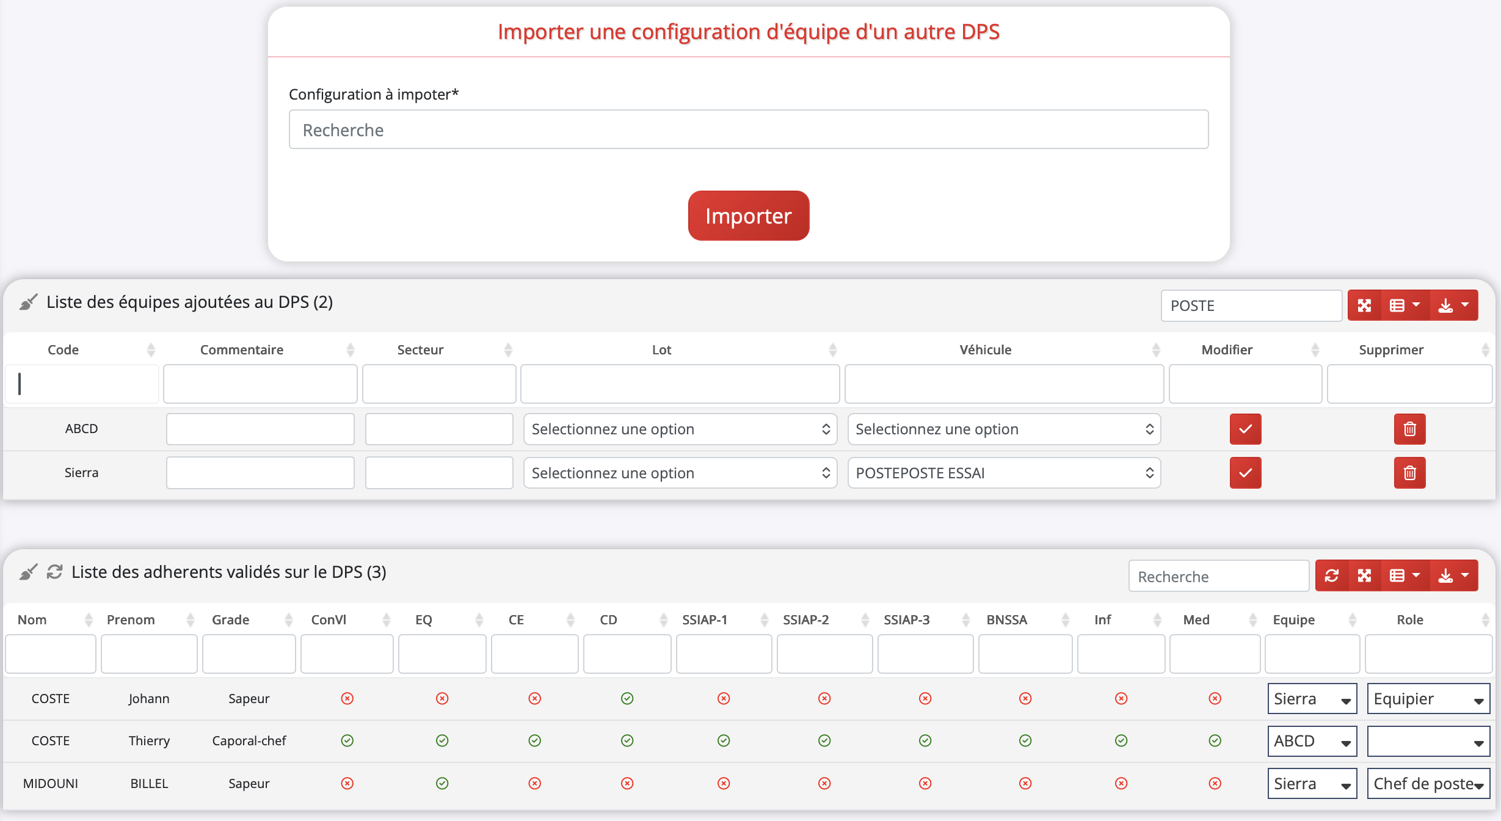Toggle the EQ status icon for MIDOUNI BILLEL
This screenshot has height=821, width=1501.
(442, 784)
